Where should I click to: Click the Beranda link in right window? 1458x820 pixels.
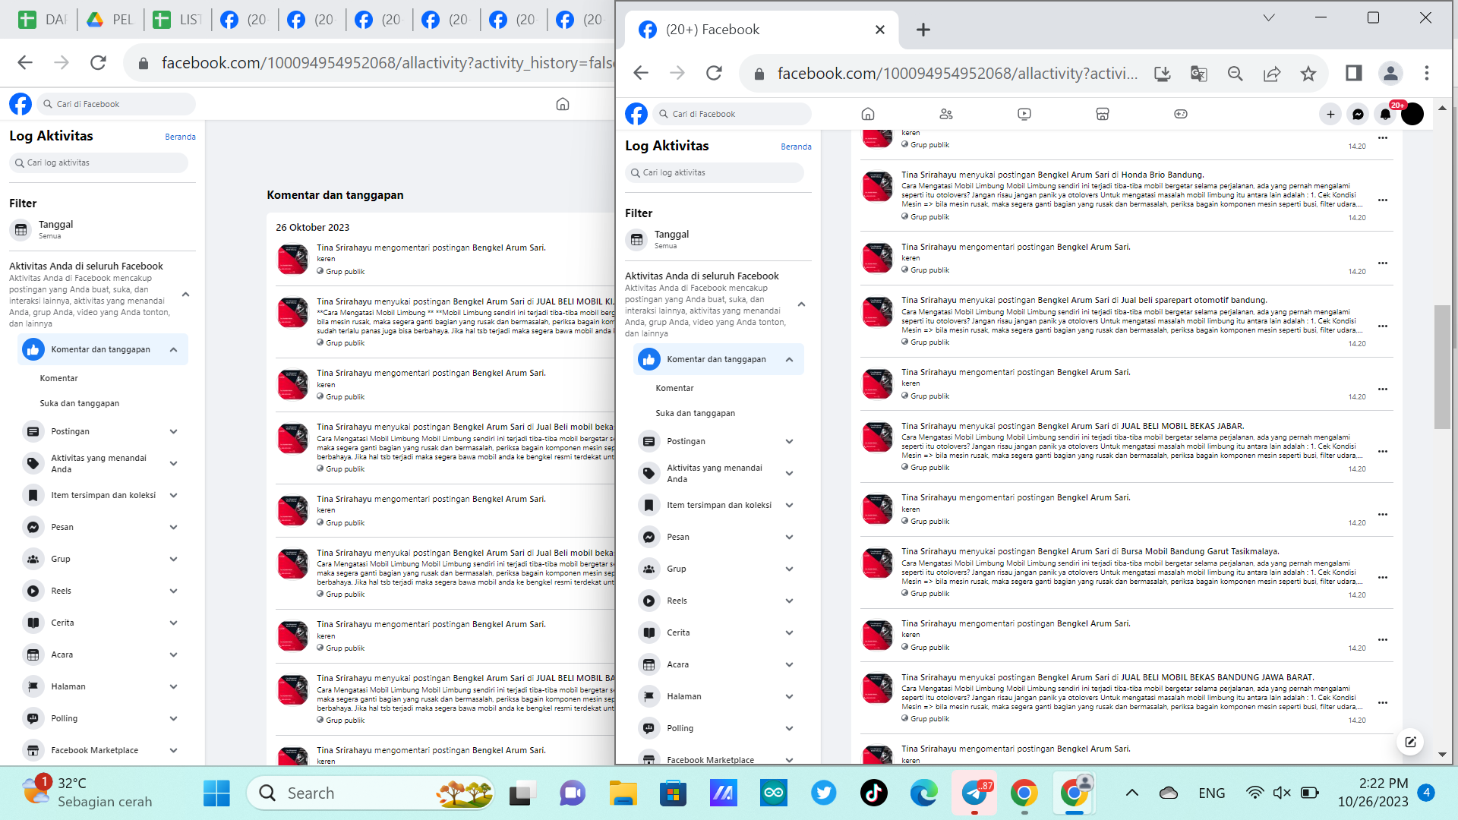tap(796, 147)
